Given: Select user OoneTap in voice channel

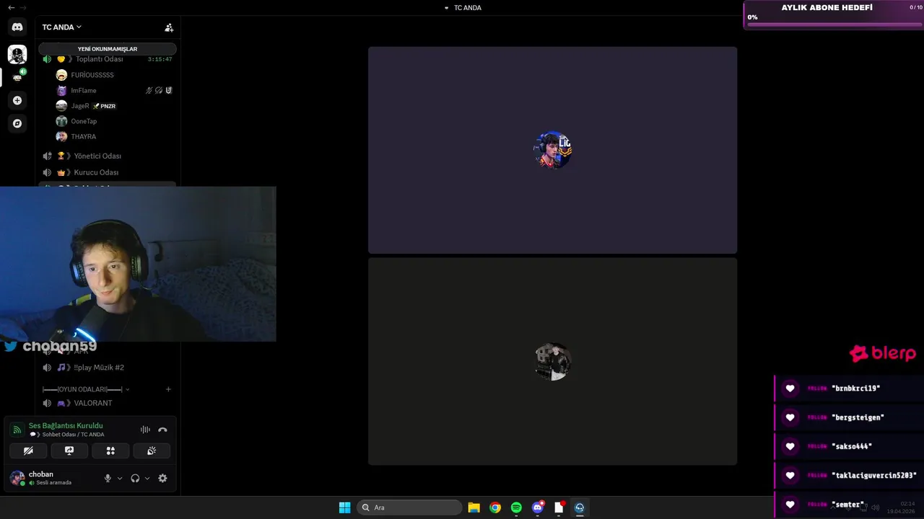Looking at the screenshot, I should tap(83, 121).
